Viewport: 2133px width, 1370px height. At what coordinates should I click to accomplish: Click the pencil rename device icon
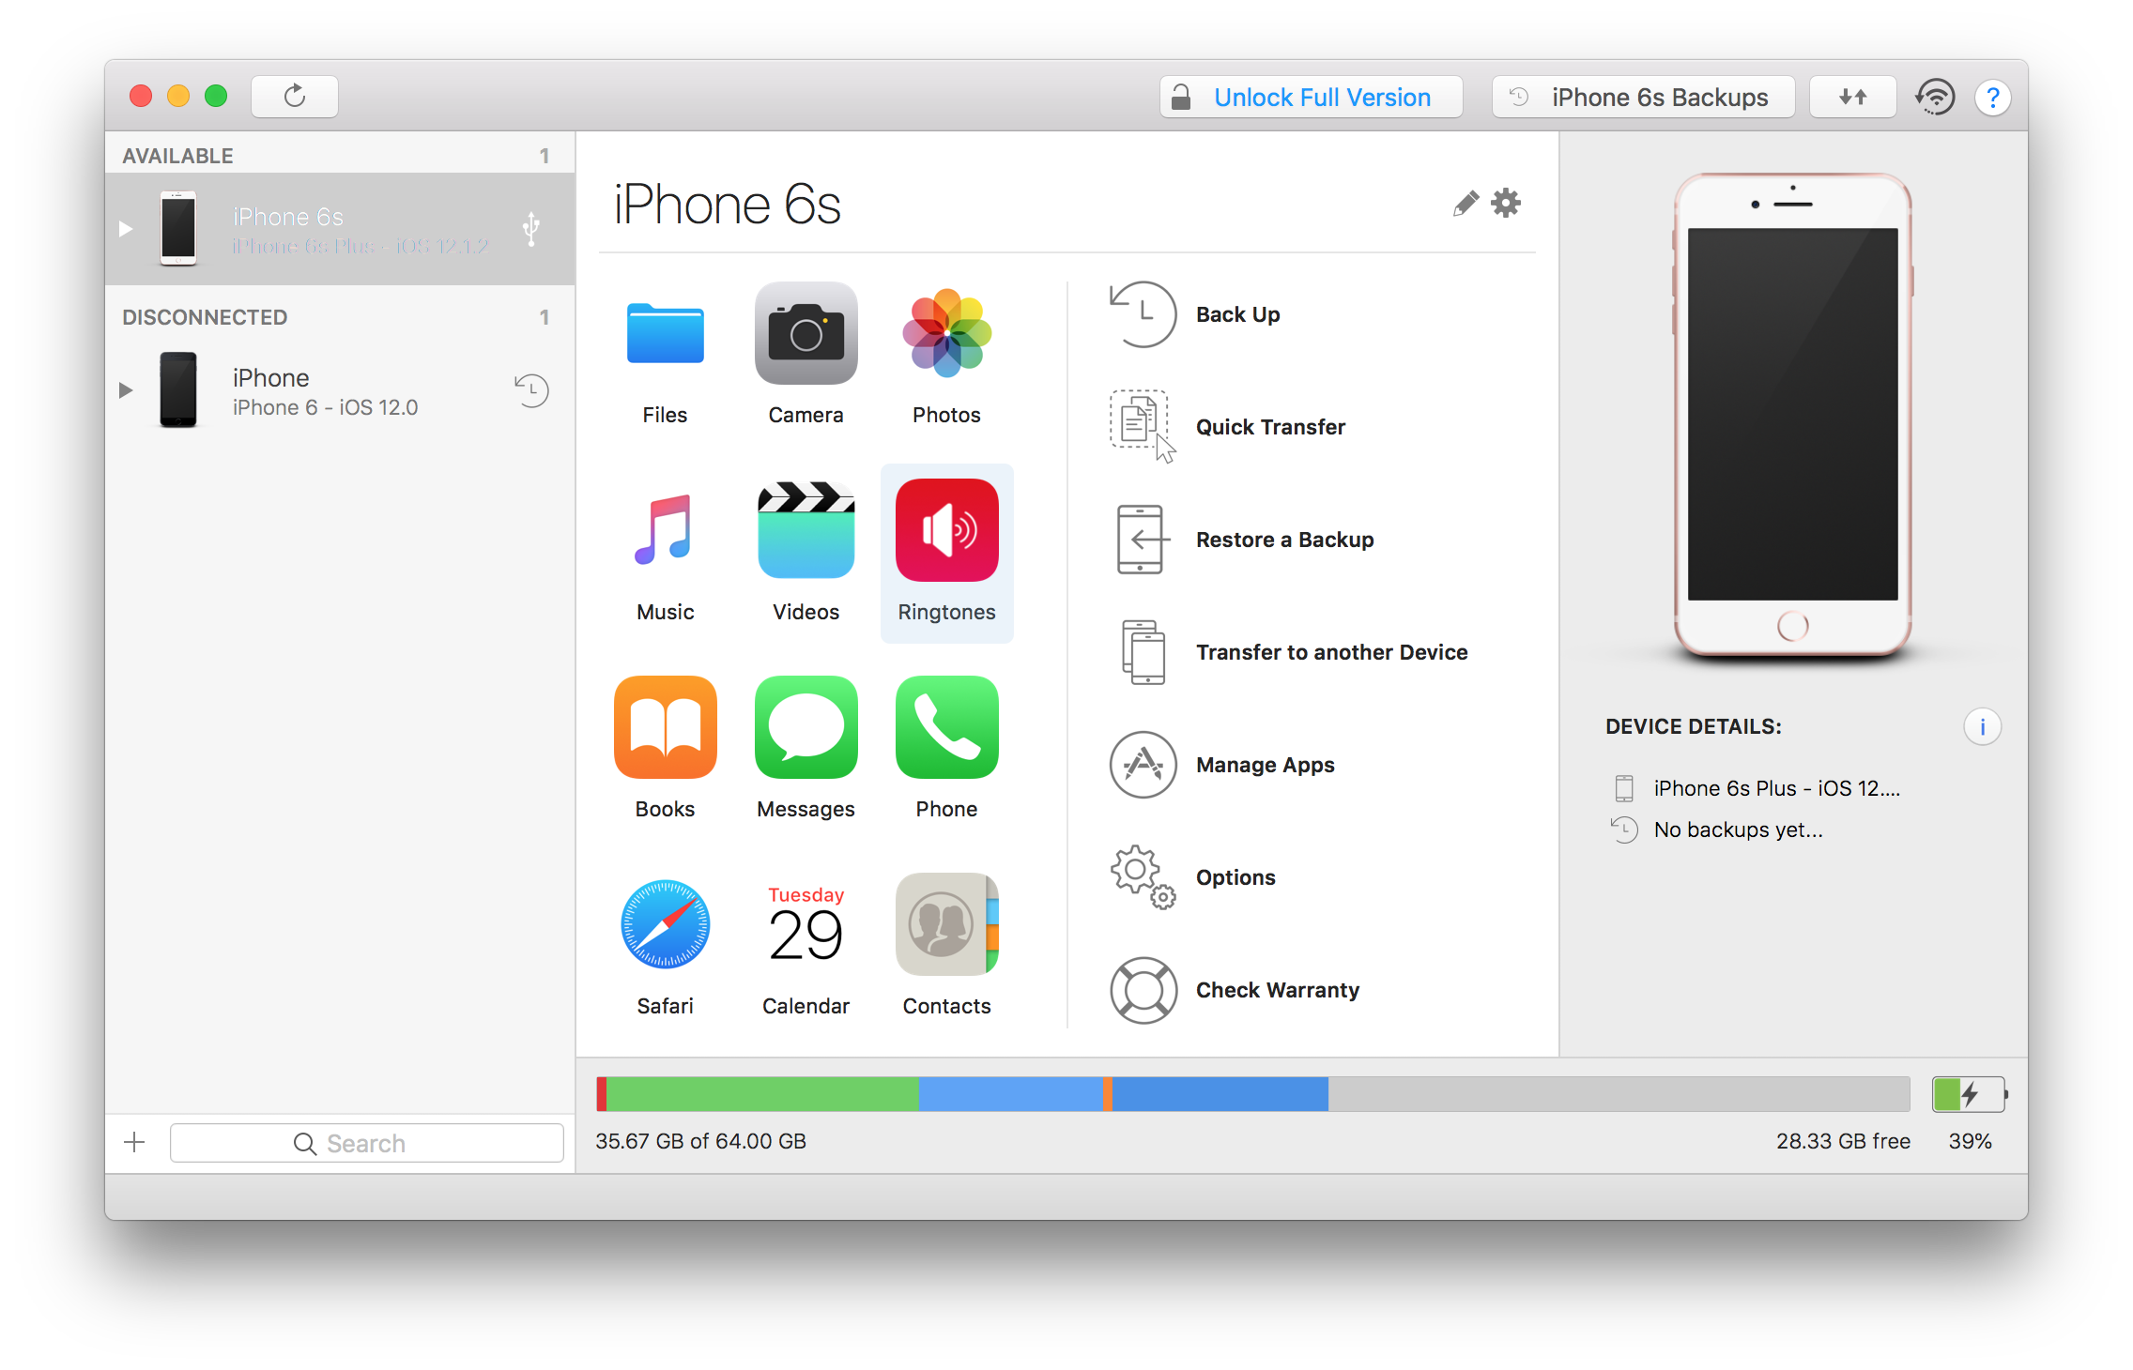click(1465, 203)
